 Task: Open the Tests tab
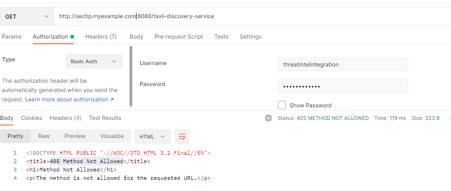click(221, 37)
